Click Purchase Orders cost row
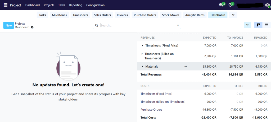This screenshot has width=271, height=122. (151, 110)
